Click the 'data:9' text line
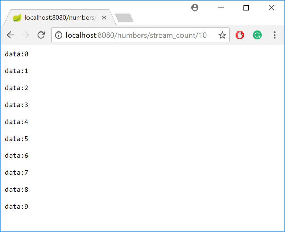Viewport: 285px width, 232px height. click(17, 206)
